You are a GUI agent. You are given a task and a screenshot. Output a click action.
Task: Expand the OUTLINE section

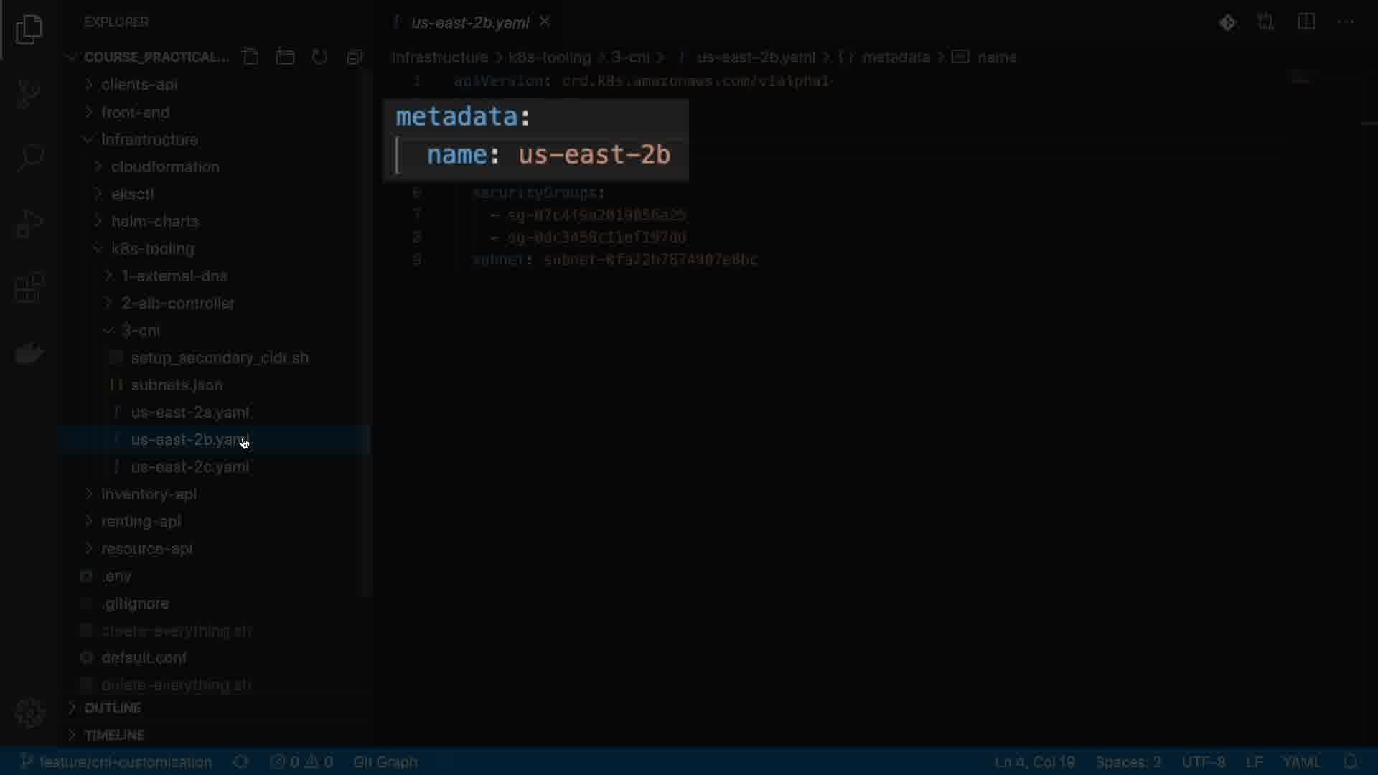[113, 708]
